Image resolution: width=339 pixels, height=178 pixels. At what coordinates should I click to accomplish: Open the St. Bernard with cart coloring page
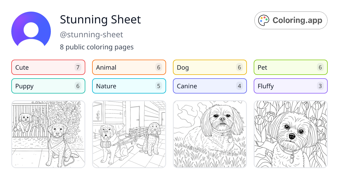coord(129,134)
